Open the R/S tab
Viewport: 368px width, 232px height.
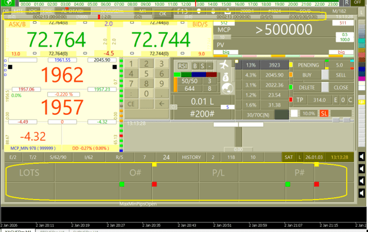pos(120,157)
